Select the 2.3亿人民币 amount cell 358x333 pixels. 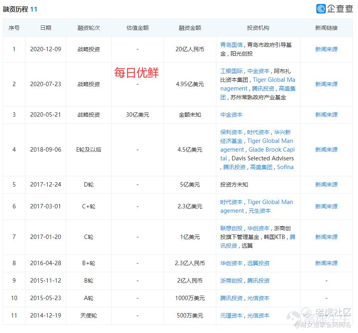pyautogui.click(x=190, y=263)
